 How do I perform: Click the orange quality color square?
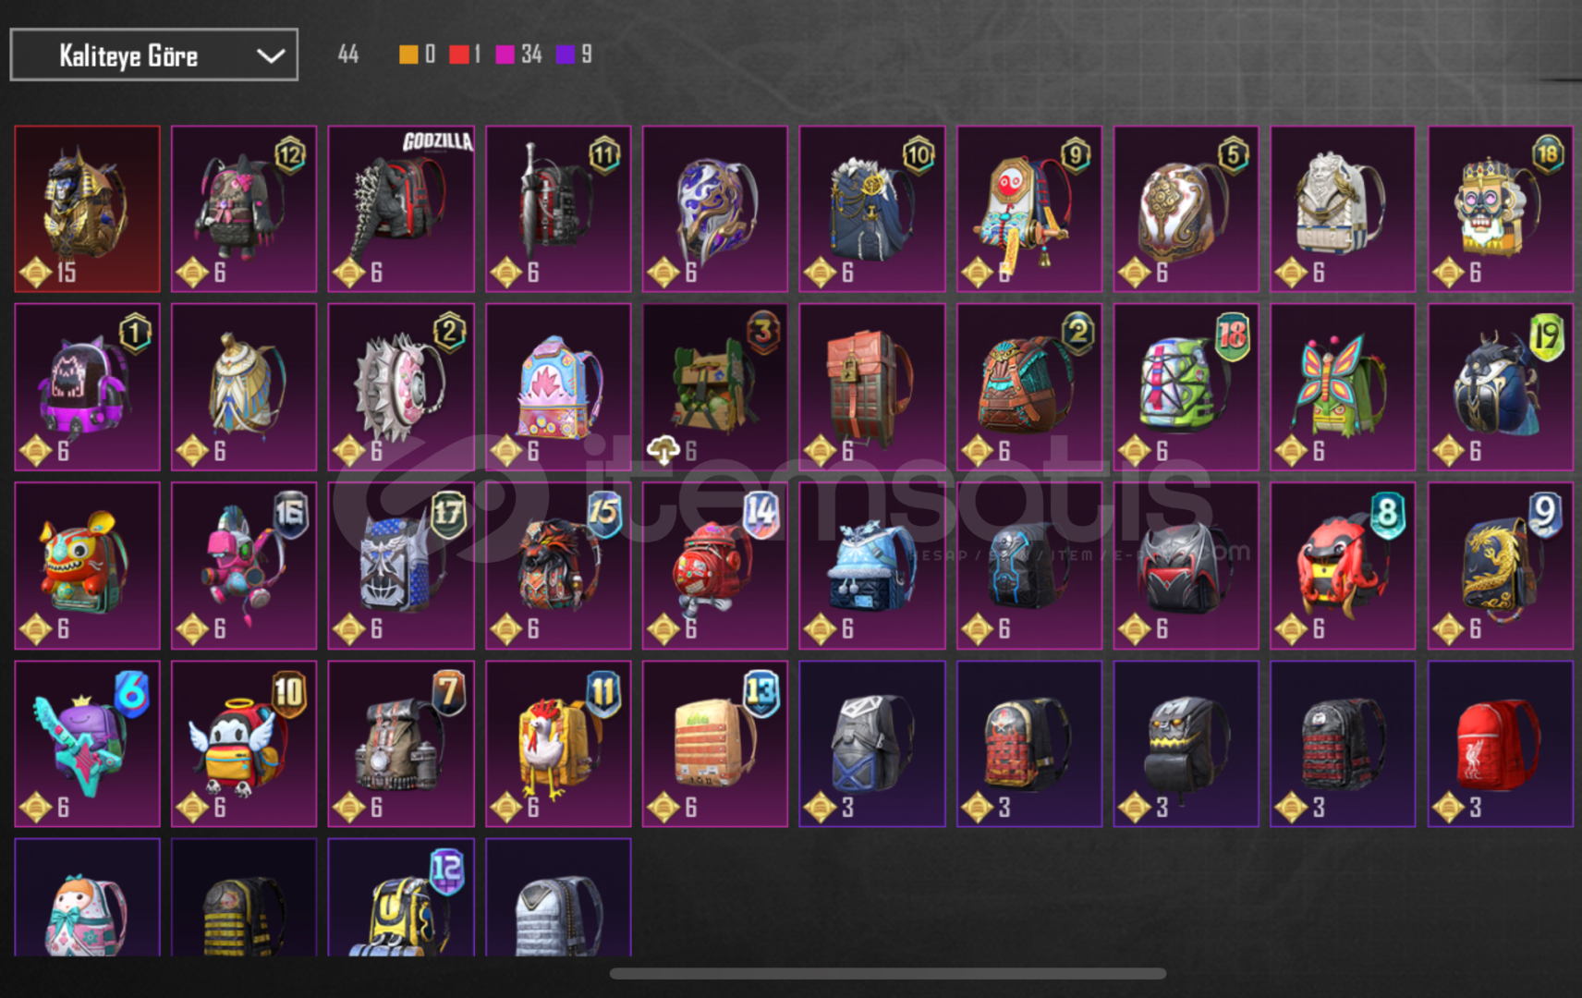pos(408,55)
